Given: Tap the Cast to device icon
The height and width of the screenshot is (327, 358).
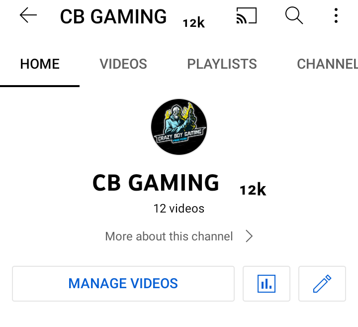Looking at the screenshot, I should tap(247, 15).
